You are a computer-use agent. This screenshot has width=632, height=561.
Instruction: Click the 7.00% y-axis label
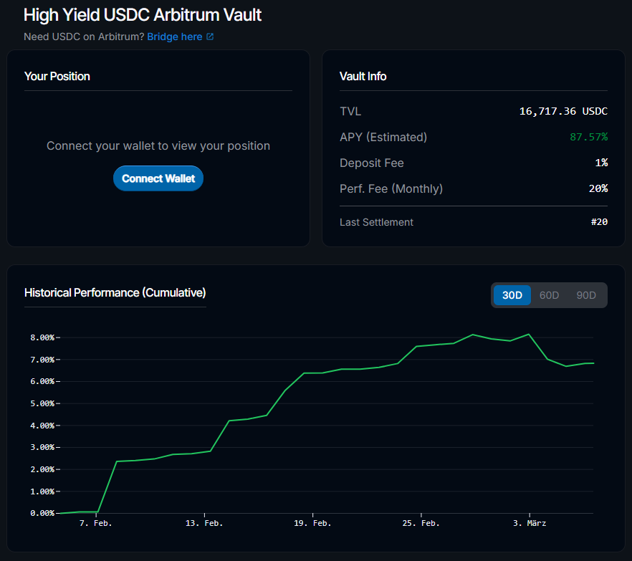pos(42,360)
